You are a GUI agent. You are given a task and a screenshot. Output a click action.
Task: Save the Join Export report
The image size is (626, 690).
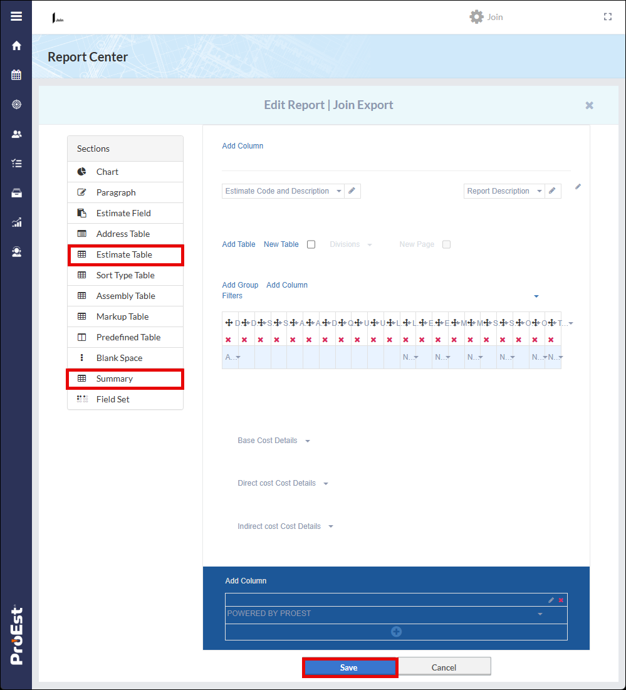click(349, 667)
